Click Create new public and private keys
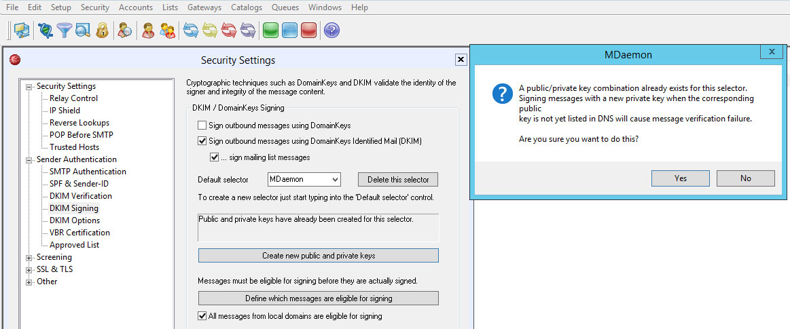Image resolution: width=790 pixels, height=329 pixels. tap(319, 256)
